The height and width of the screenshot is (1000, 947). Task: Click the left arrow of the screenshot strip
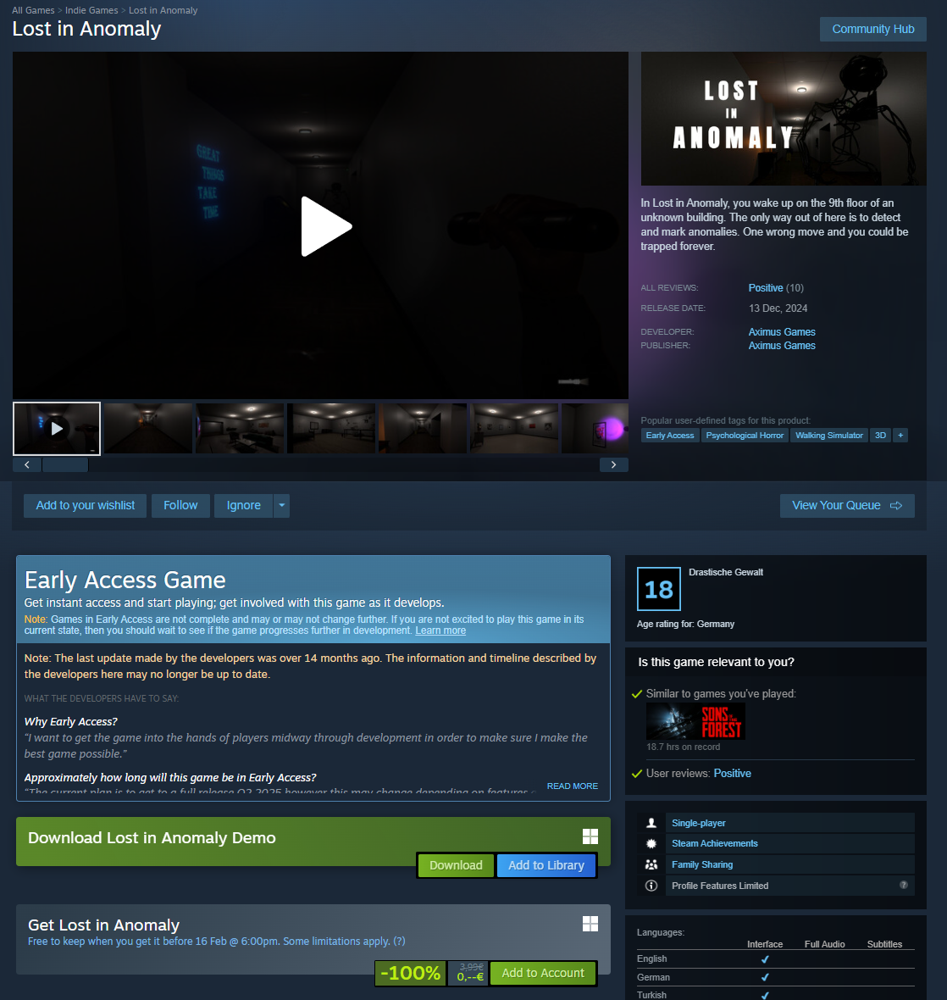click(x=27, y=464)
